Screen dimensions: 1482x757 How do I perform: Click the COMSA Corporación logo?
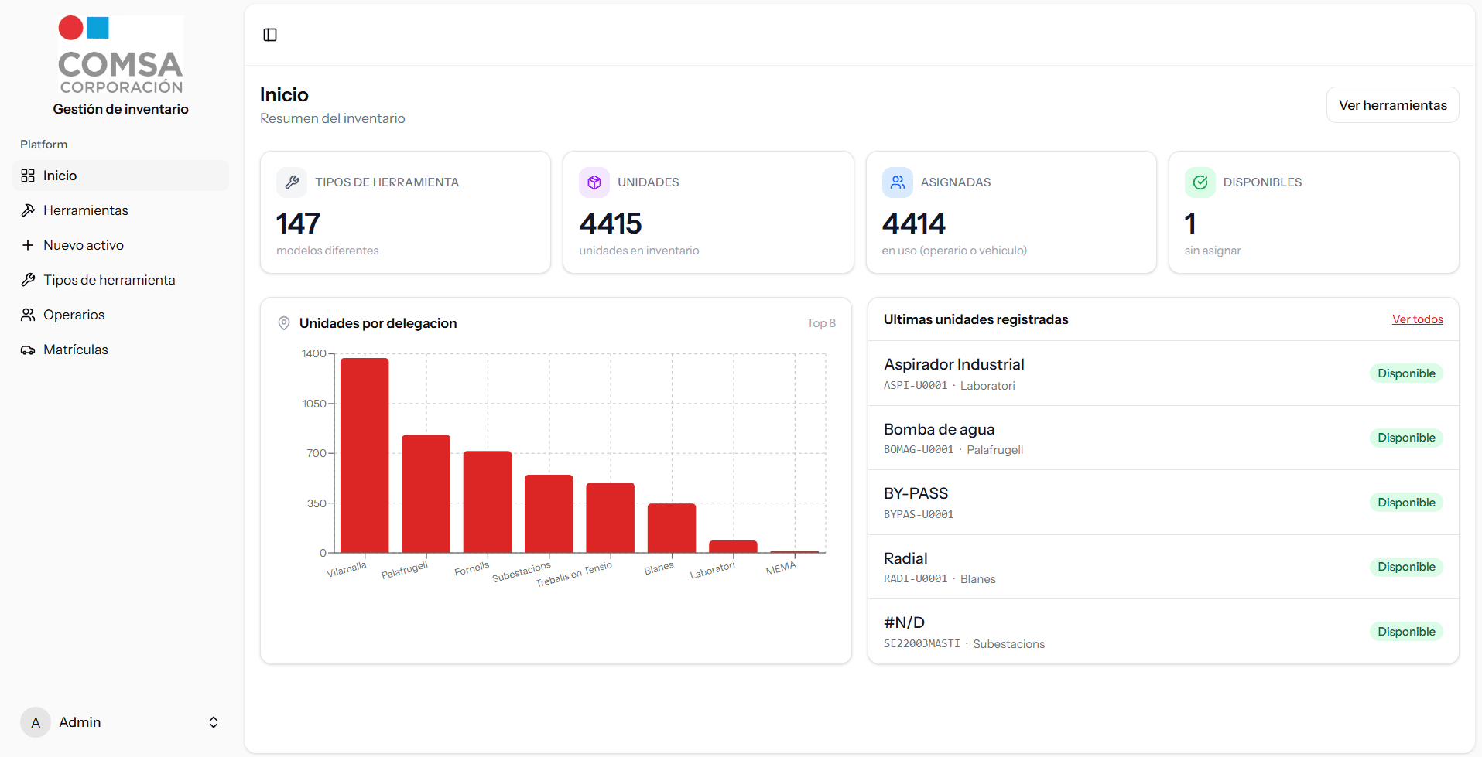click(x=121, y=56)
